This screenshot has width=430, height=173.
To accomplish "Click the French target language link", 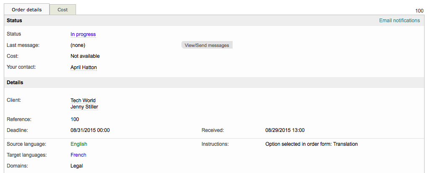I will tap(79, 155).
